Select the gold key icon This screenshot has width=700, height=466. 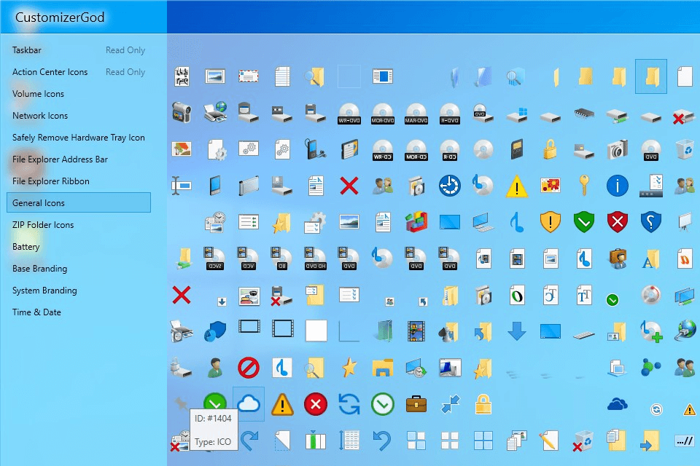584,186
